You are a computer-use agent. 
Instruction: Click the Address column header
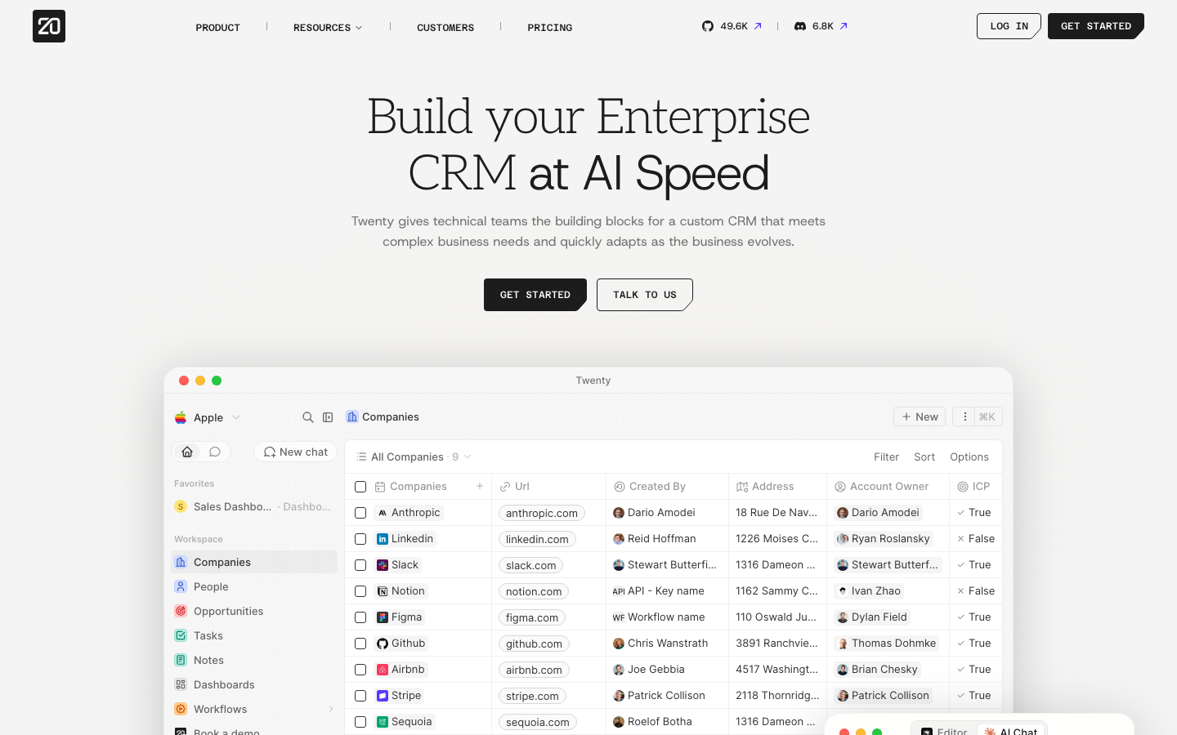pos(777,486)
